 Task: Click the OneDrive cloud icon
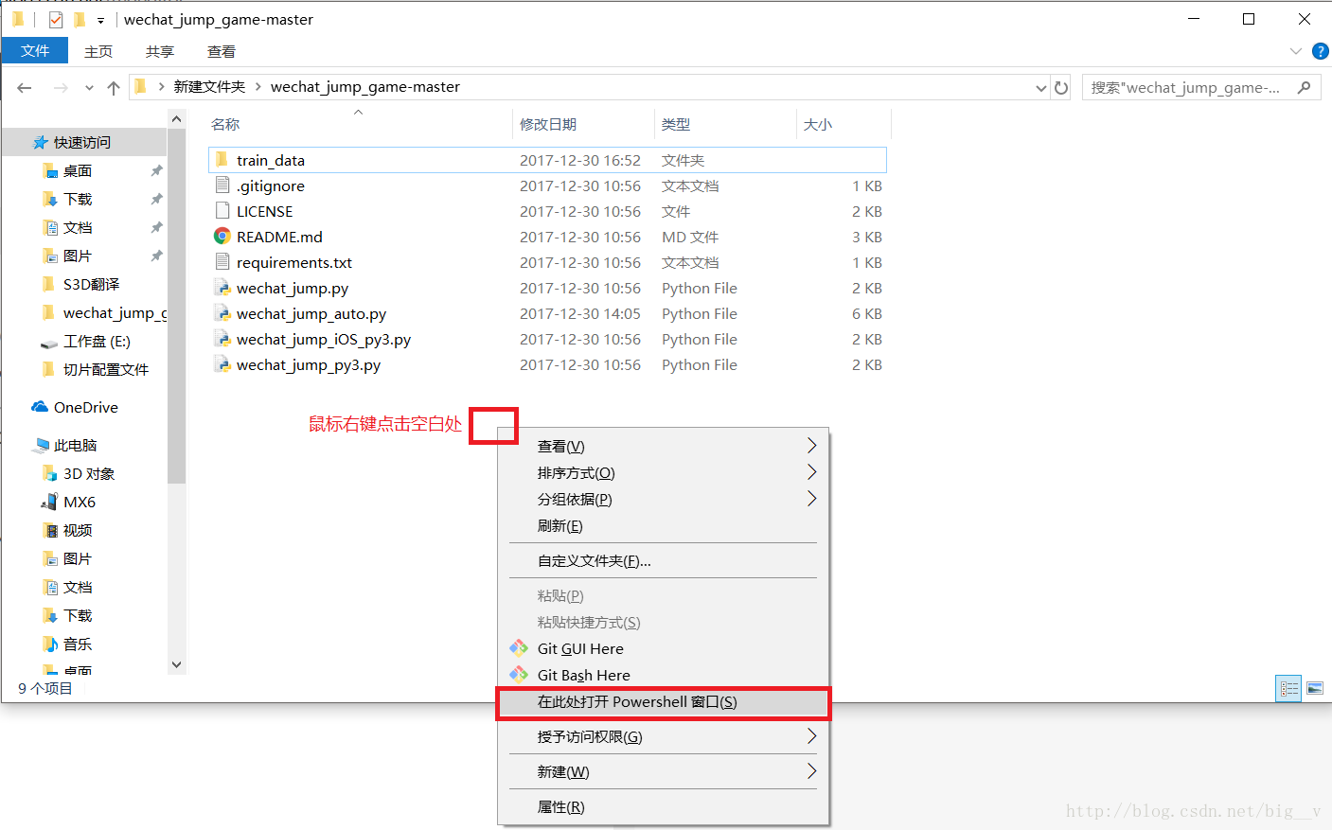point(40,407)
